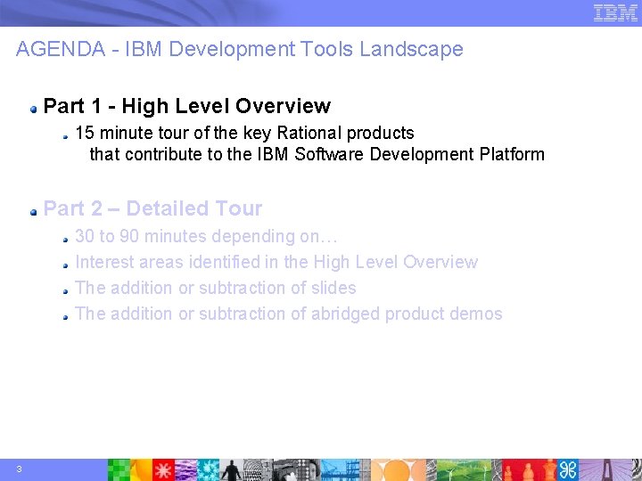The width and height of the screenshot is (642, 481).
Task: Click the red asterisk tile in footer strip
Action: (x=163, y=470)
